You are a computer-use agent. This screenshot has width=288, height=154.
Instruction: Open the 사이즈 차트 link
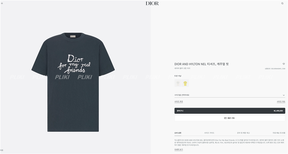(x=281, y=102)
